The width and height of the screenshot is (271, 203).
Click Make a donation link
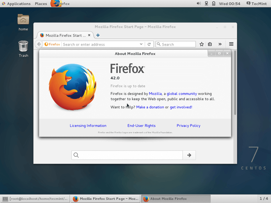pos(150,107)
